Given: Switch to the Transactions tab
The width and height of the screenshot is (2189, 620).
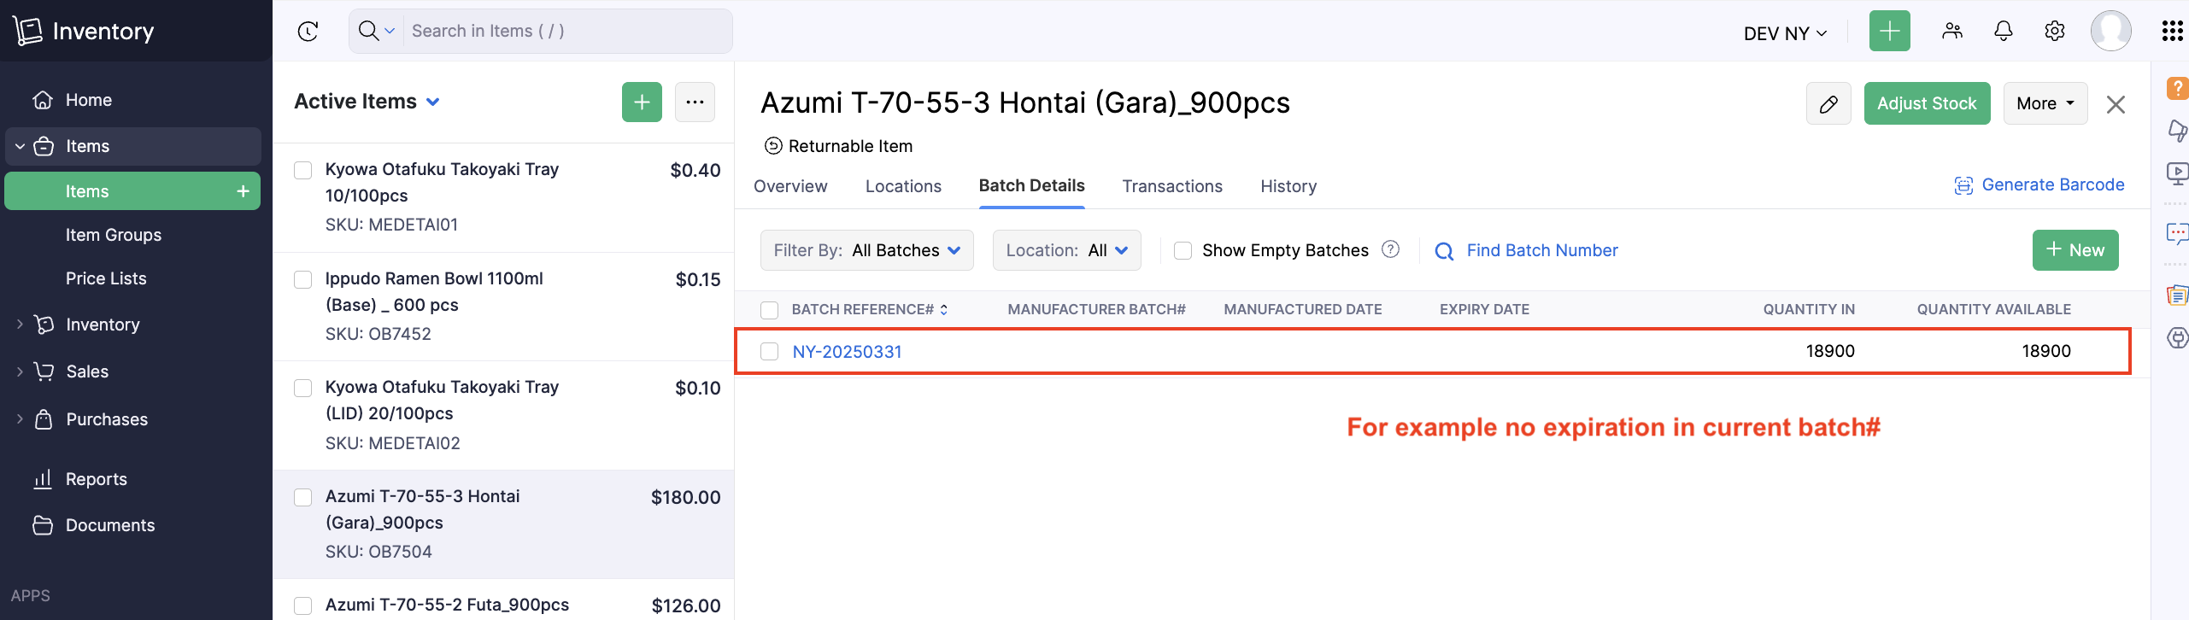Looking at the screenshot, I should [x=1171, y=186].
